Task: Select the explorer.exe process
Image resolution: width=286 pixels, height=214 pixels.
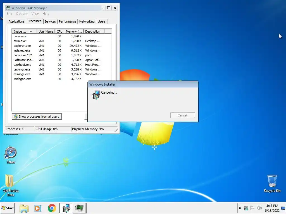Action: point(62,46)
